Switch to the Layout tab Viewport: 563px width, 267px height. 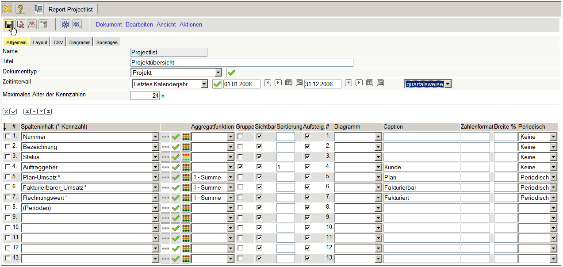tap(40, 42)
